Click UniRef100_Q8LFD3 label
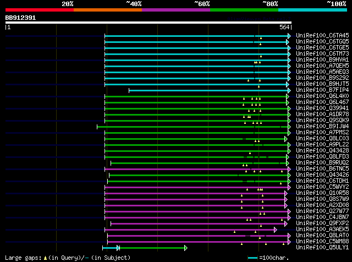The width and height of the screenshot is (352, 262). click(x=322, y=157)
